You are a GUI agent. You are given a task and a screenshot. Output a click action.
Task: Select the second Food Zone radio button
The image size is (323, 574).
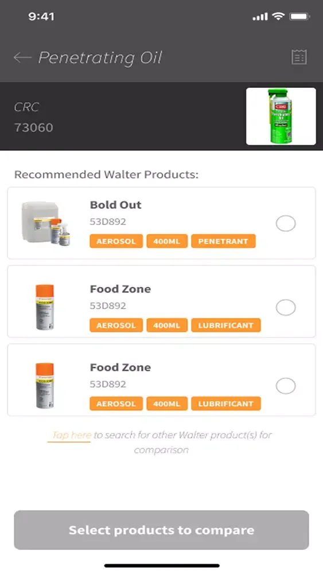(286, 386)
